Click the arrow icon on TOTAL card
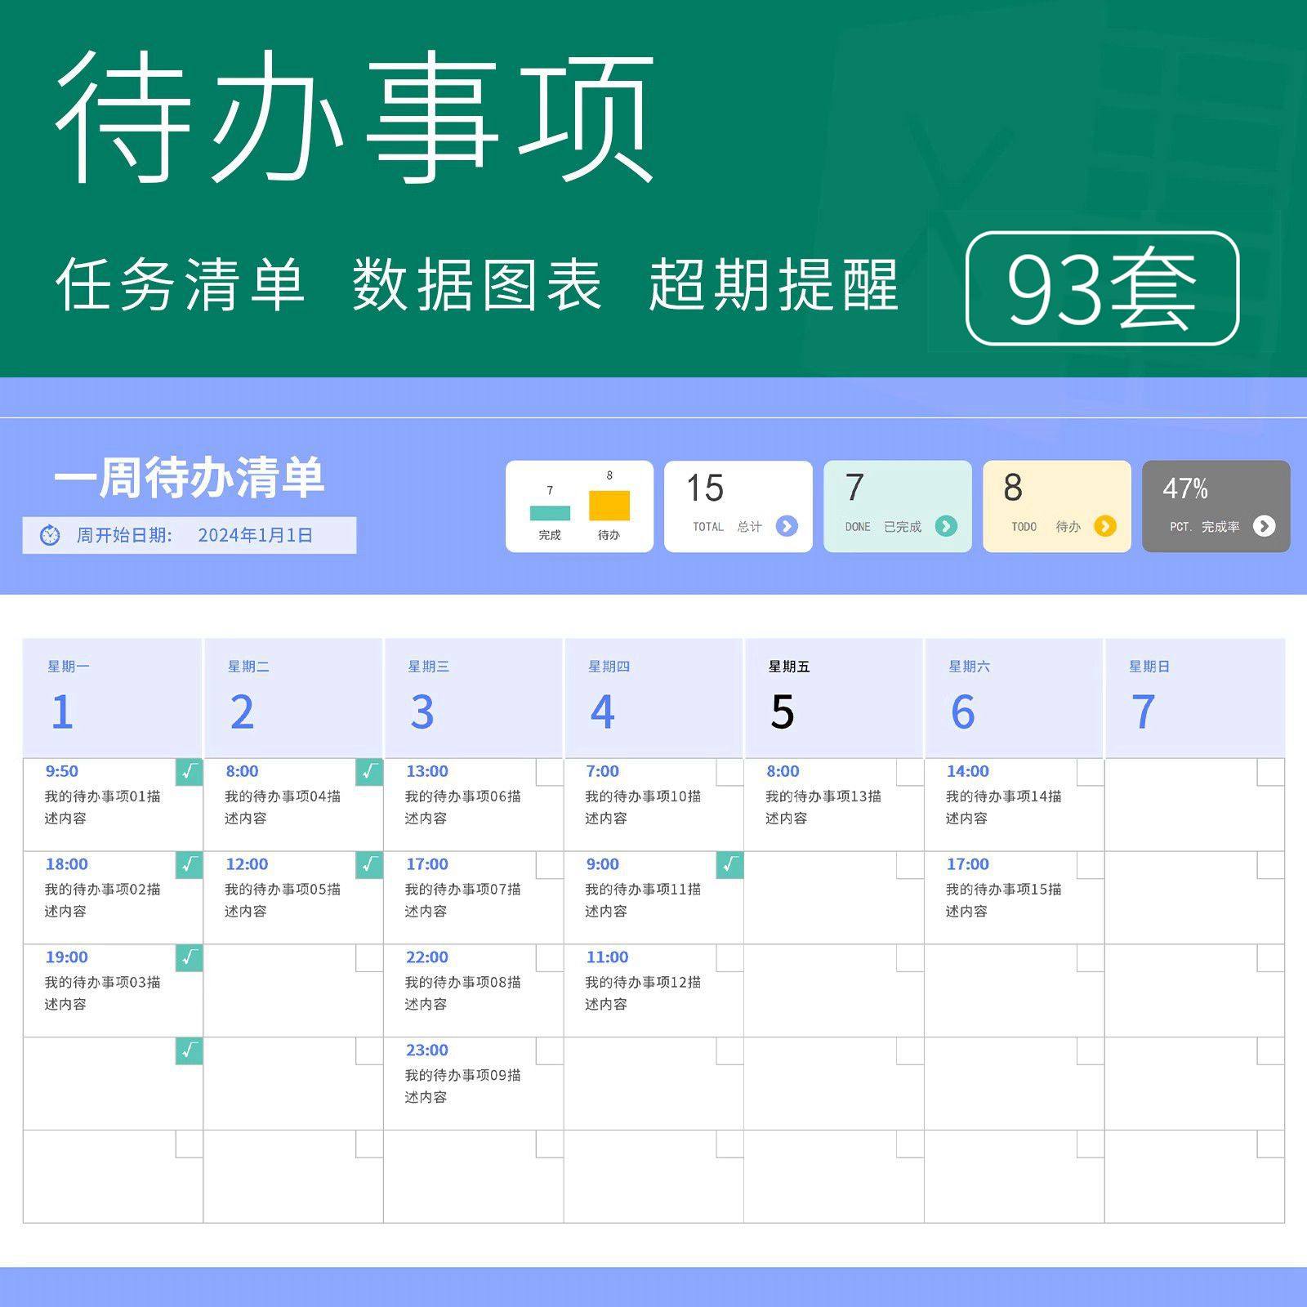Viewport: 1307px width, 1307px height. pos(787,526)
